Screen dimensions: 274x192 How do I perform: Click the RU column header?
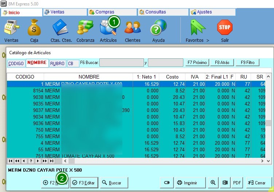(x=244, y=77)
